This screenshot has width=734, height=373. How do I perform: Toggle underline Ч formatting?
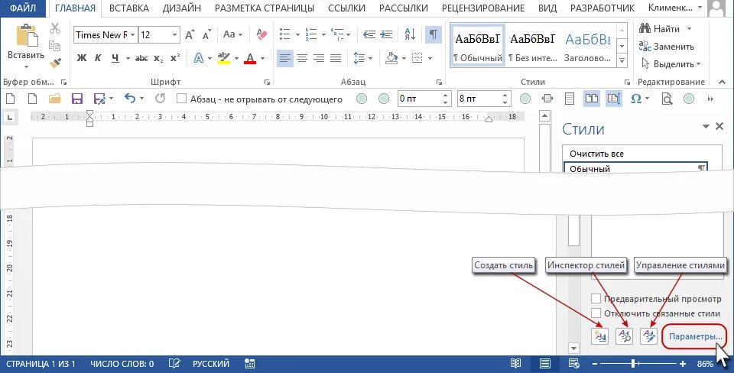point(115,58)
